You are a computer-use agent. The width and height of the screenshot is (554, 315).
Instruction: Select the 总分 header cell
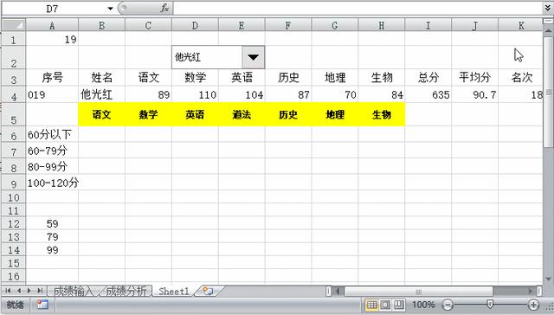(428, 77)
